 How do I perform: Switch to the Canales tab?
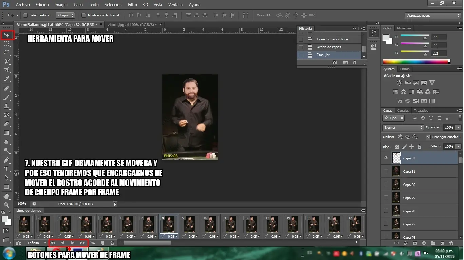(x=403, y=111)
